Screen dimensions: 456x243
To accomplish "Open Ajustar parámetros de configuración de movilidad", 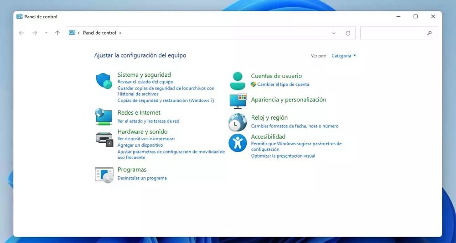I will (171, 154).
